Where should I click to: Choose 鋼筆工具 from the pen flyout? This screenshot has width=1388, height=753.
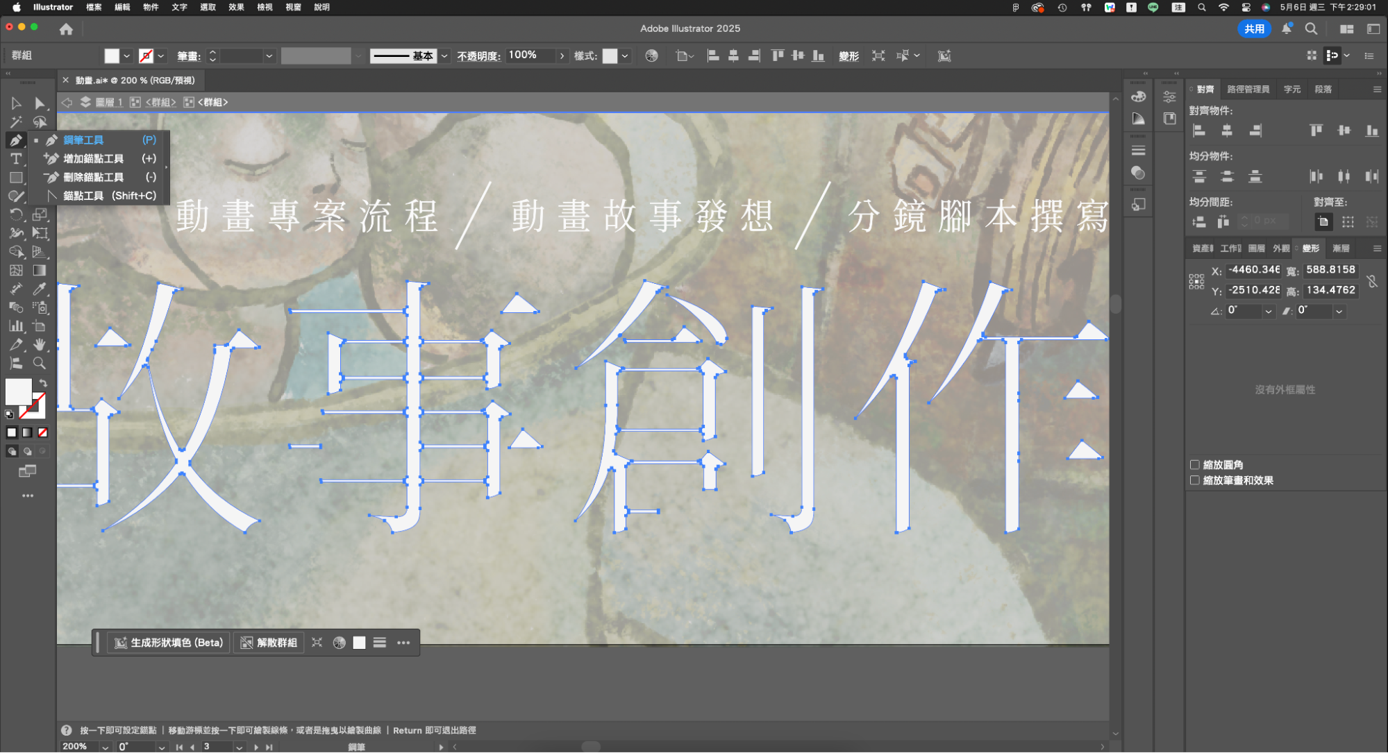coord(99,139)
